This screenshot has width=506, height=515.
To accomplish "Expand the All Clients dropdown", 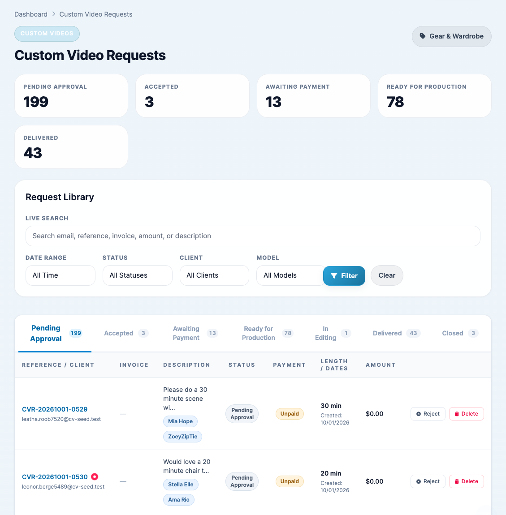I will (214, 275).
